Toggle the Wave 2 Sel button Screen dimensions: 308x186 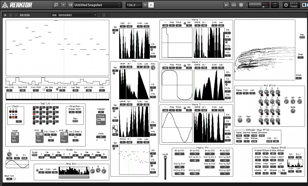click(185, 66)
